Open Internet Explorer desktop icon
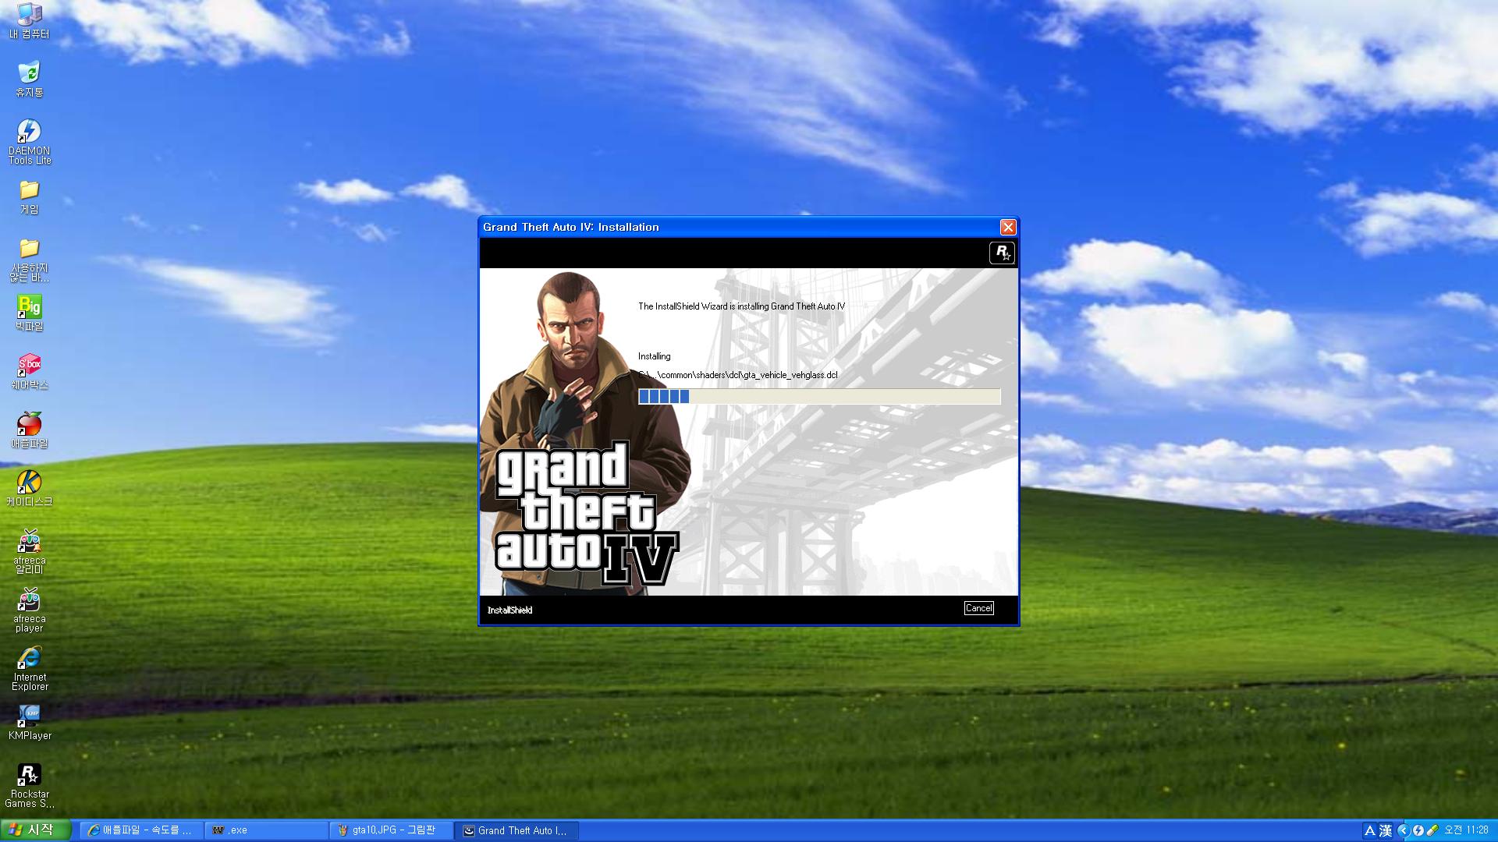 [28, 668]
